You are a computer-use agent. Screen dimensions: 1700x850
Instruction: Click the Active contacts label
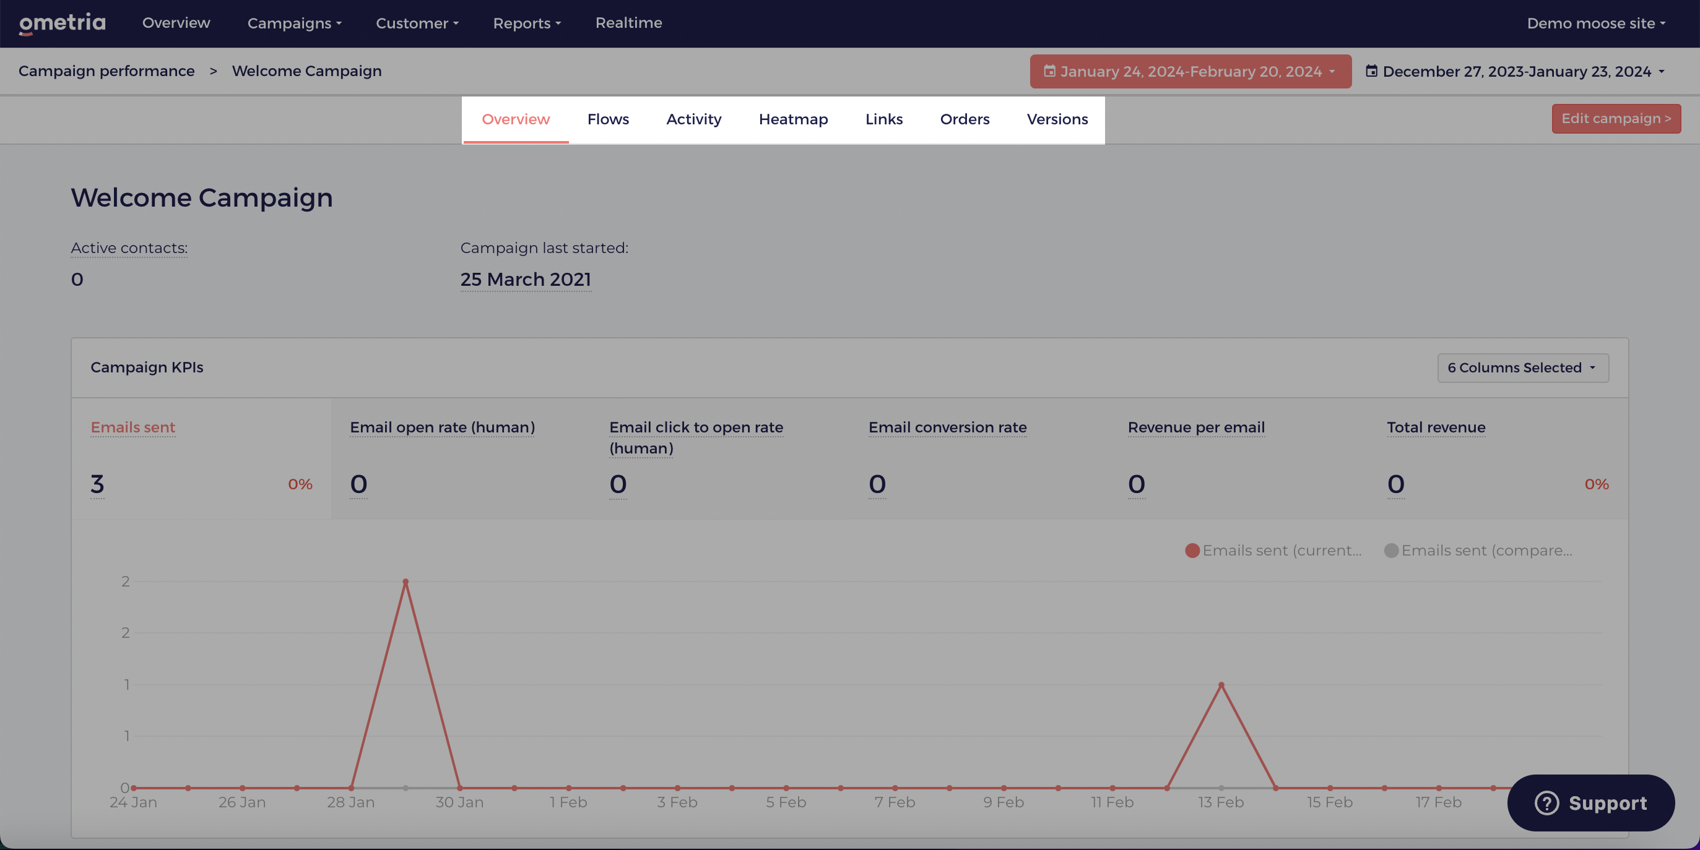point(129,248)
